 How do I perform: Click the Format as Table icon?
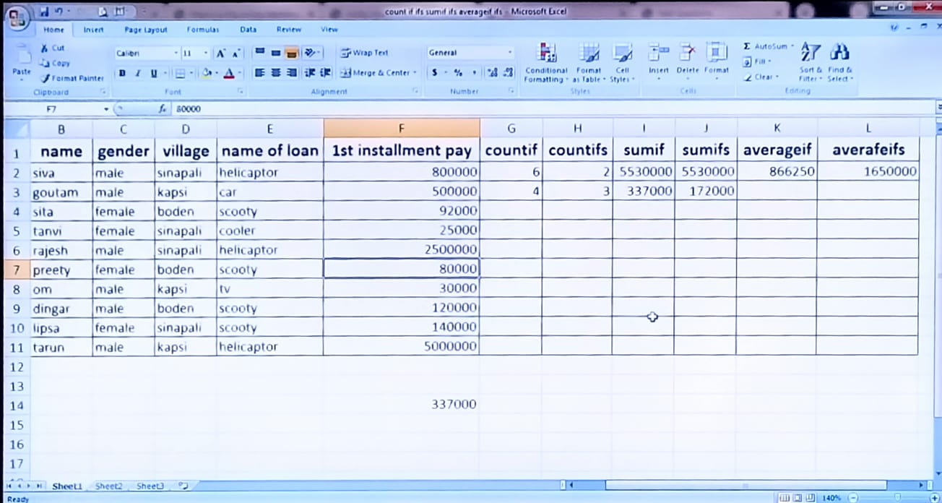pyautogui.click(x=589, y=62)
